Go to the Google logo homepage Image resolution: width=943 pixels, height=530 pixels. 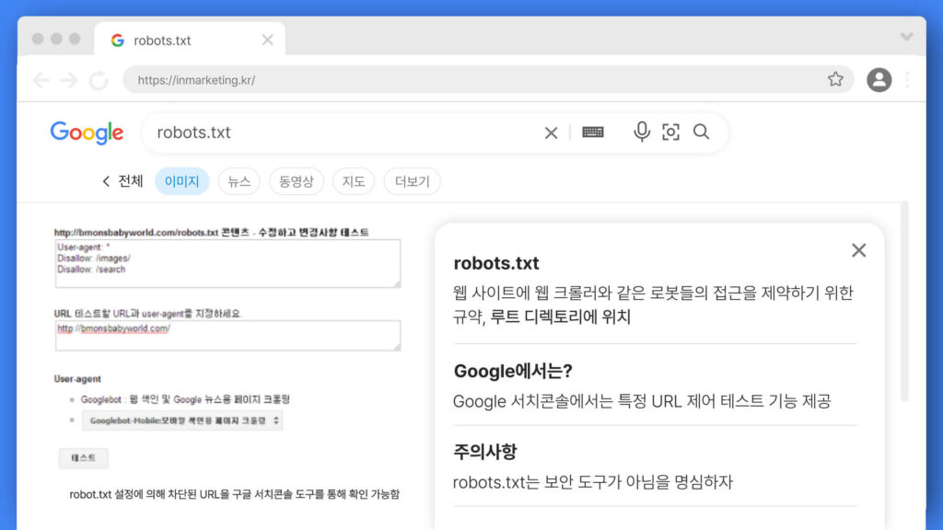pos(87,132)
